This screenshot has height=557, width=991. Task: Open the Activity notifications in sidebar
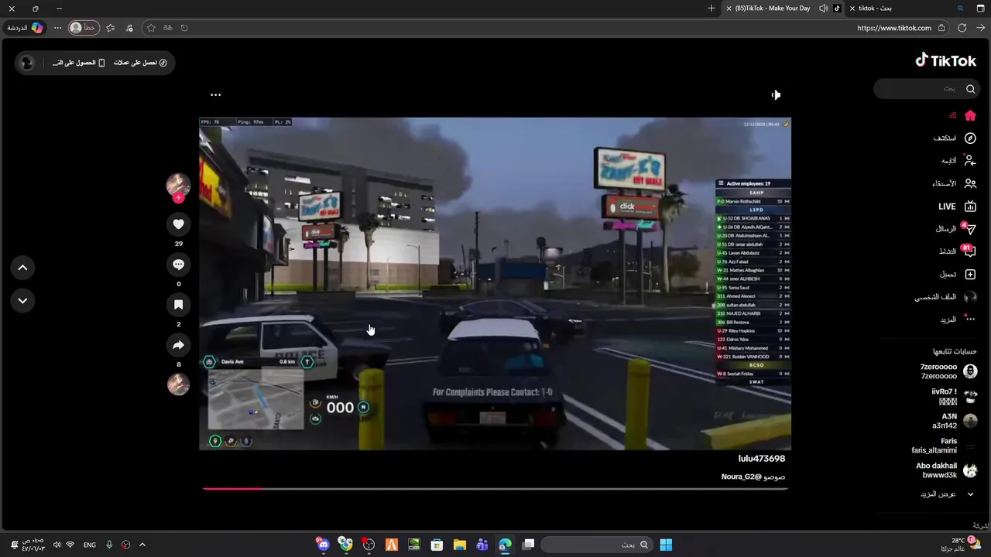click(958, 251)
